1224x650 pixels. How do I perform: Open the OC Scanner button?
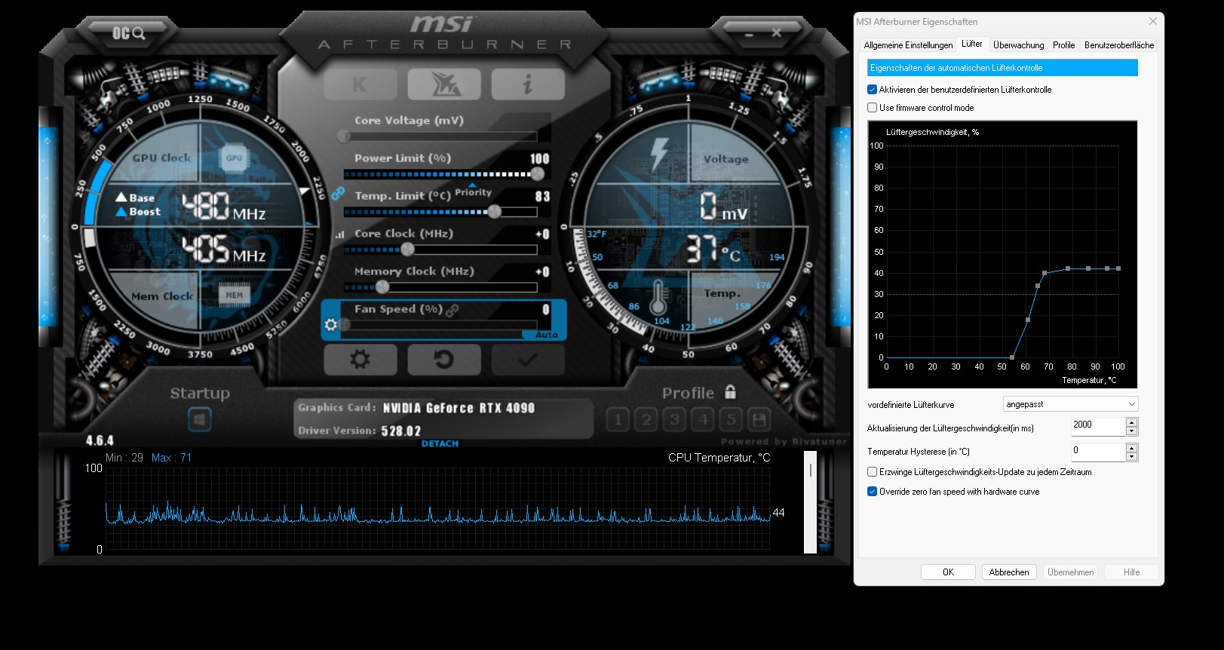[x=128, y=33]
